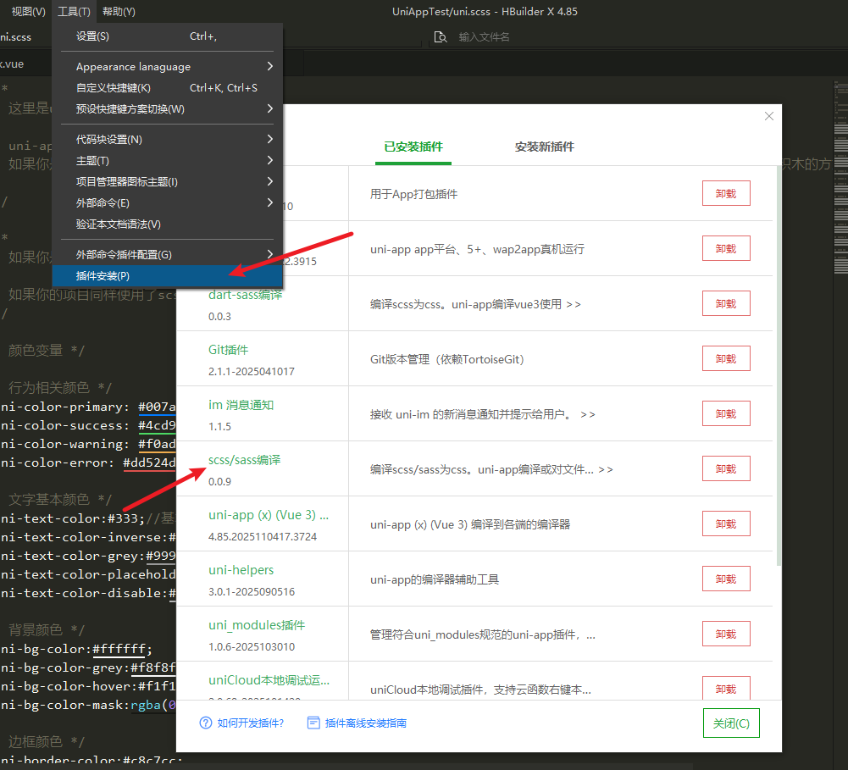This screenshot has width=848, height=770.
Task: Expand 外部命令插件配置(G) submenu
Action: [167, 255]
